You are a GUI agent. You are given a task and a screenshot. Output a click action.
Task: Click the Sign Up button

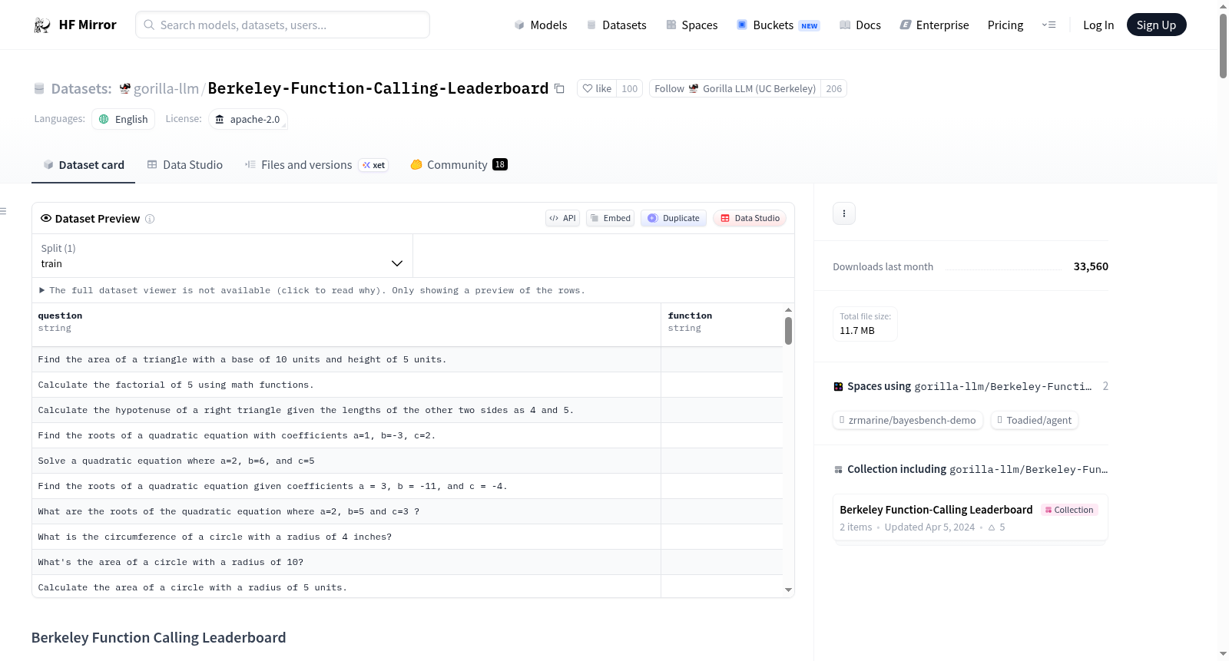point(1157,25)
